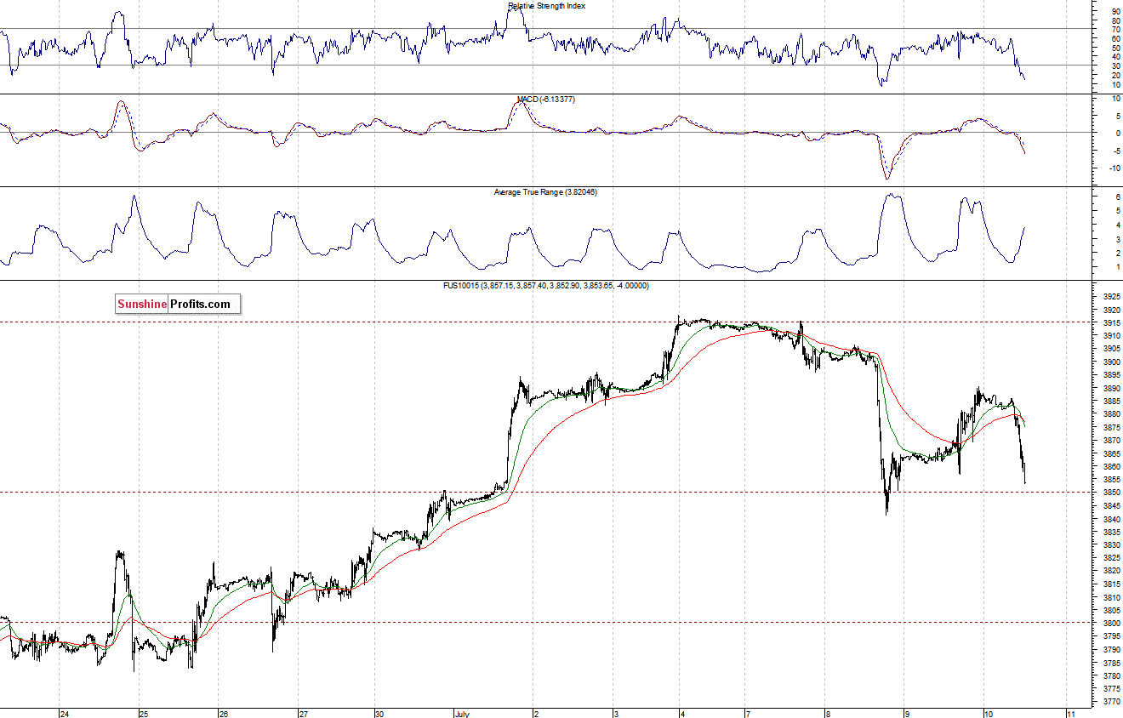
Task: Select the 3785 price axis label
Action: click(1110, 662)
